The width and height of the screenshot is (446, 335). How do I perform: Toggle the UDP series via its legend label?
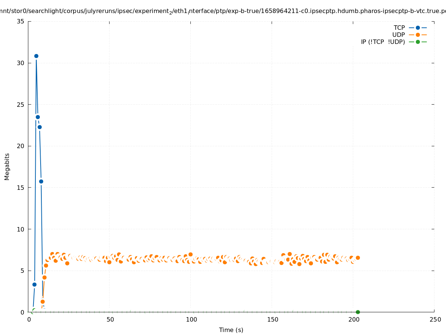tap(398, 35)
